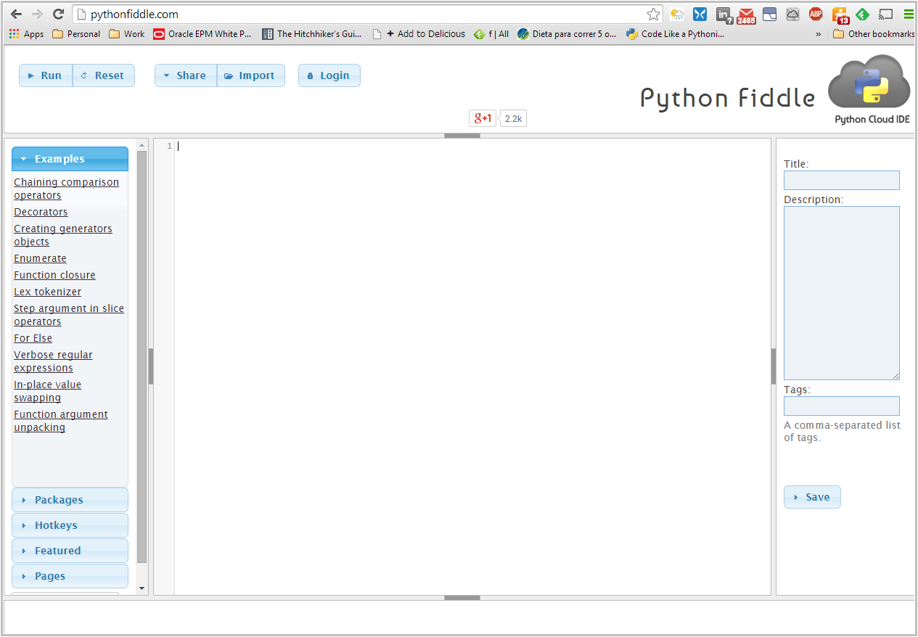
Task: Open the Apps grid shortcut in bookmarks bar
Action: pos(26,34)
